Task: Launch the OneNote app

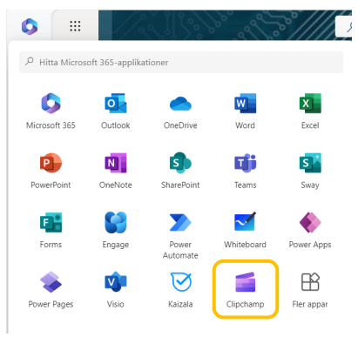Action: [x=116, y=171]
